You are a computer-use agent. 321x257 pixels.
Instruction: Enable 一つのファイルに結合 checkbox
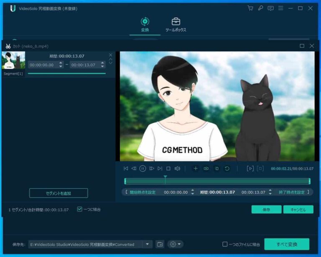tap(225, 244)
